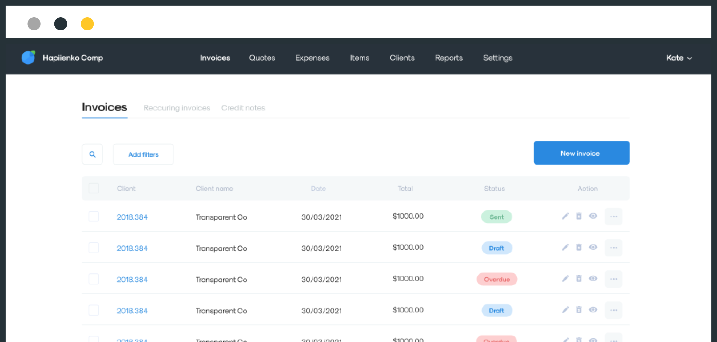Delete the first Draft invoice via its trash icon

pos(579,247)
